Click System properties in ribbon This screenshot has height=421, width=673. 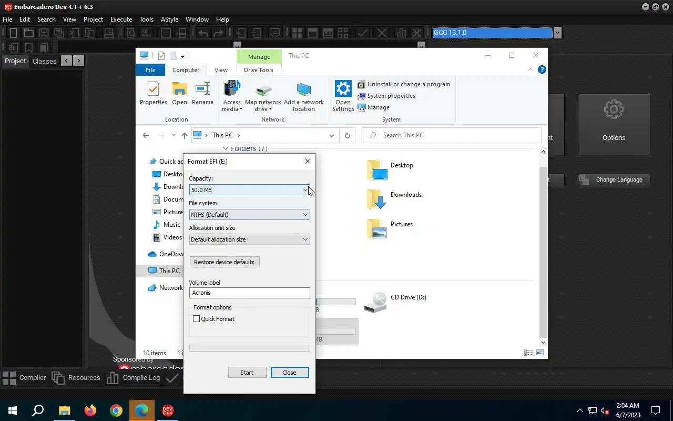(x=386, y=96)
